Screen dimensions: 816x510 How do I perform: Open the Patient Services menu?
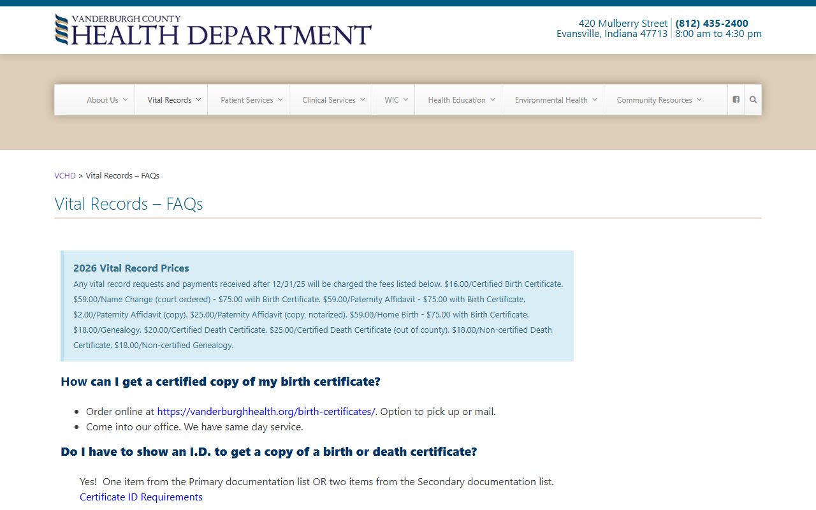click(247, 100)
